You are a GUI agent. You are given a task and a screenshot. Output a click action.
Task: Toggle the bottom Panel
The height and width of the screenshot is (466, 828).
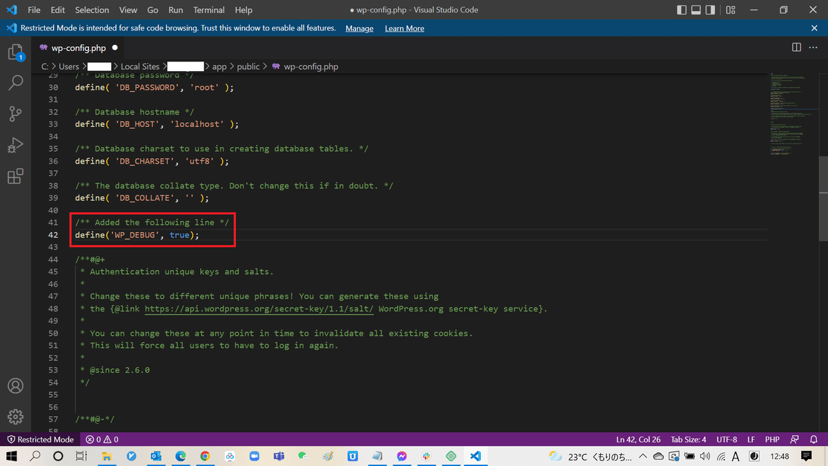697,10
